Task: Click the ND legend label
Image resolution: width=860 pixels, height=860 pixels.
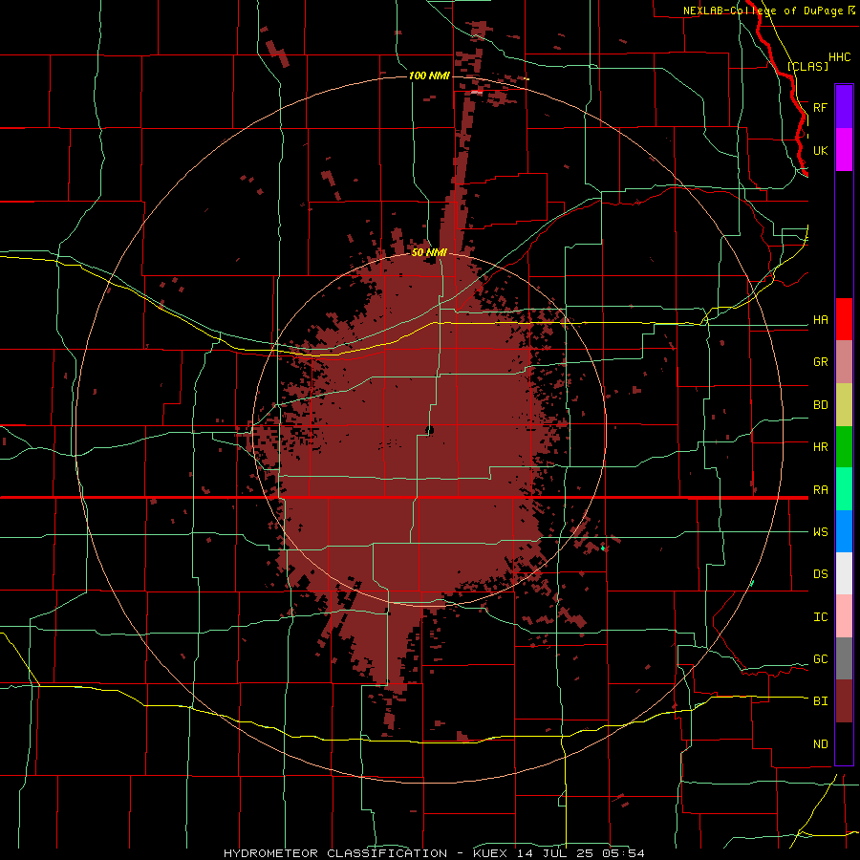Action: coord(820,744)
